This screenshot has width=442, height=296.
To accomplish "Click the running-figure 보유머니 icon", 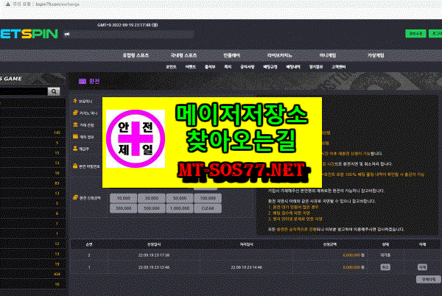I will 75,101.
